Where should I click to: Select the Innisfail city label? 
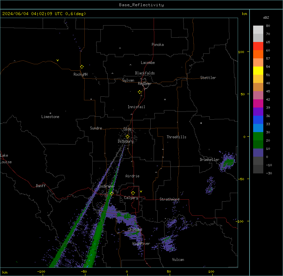coord(136,107)
